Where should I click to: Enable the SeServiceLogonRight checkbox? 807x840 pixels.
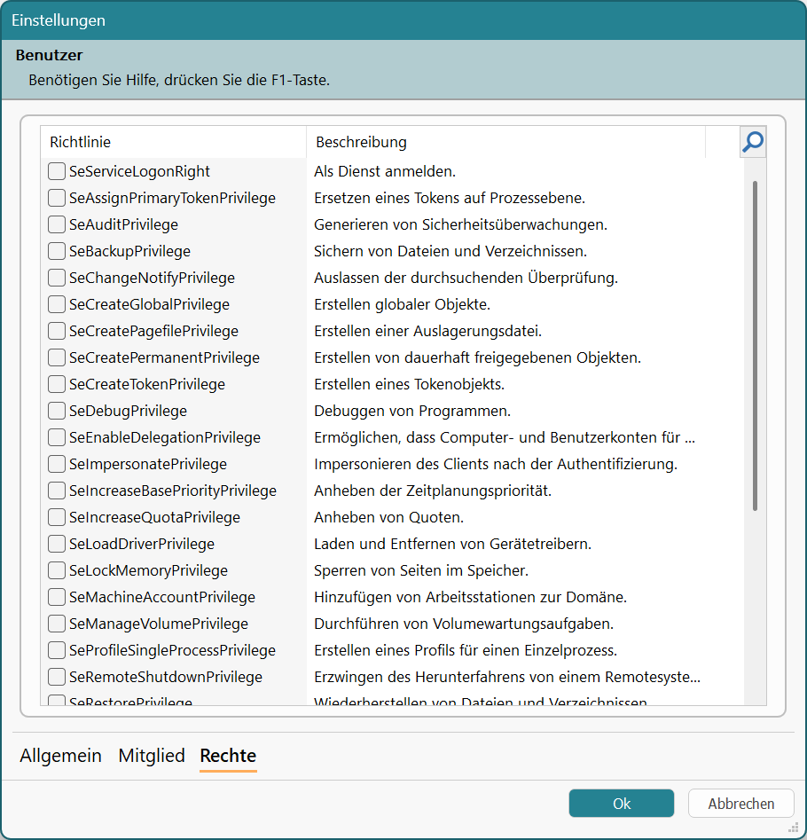coord(57,171)
